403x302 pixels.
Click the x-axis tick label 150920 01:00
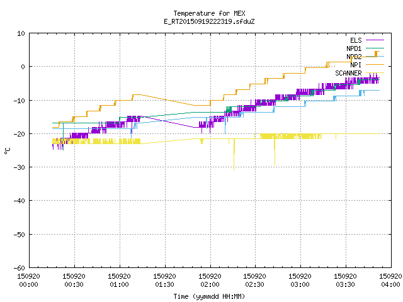coord(119,280)
